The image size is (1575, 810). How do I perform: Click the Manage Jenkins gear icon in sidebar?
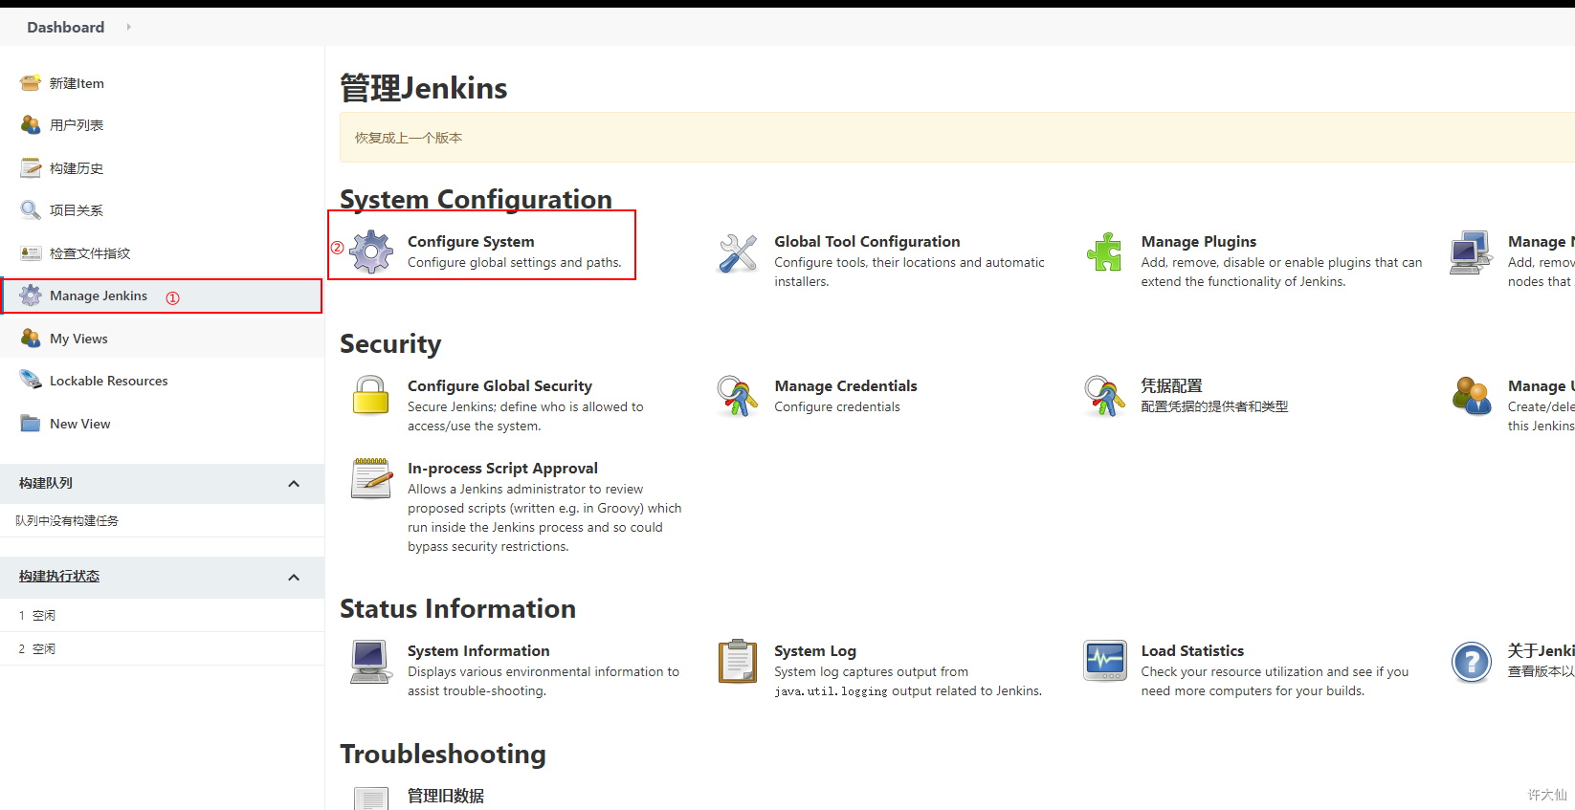31,296
